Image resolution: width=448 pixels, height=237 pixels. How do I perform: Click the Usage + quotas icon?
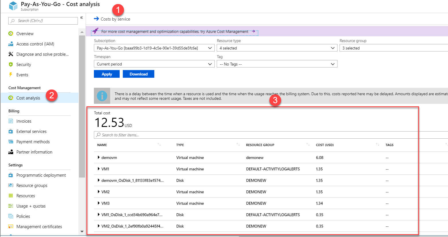(x=11, y=206)
